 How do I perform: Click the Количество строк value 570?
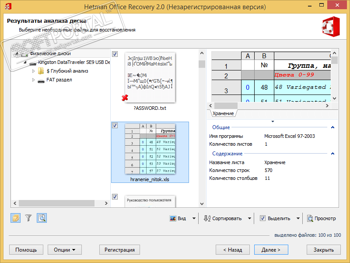pos(269,170)
